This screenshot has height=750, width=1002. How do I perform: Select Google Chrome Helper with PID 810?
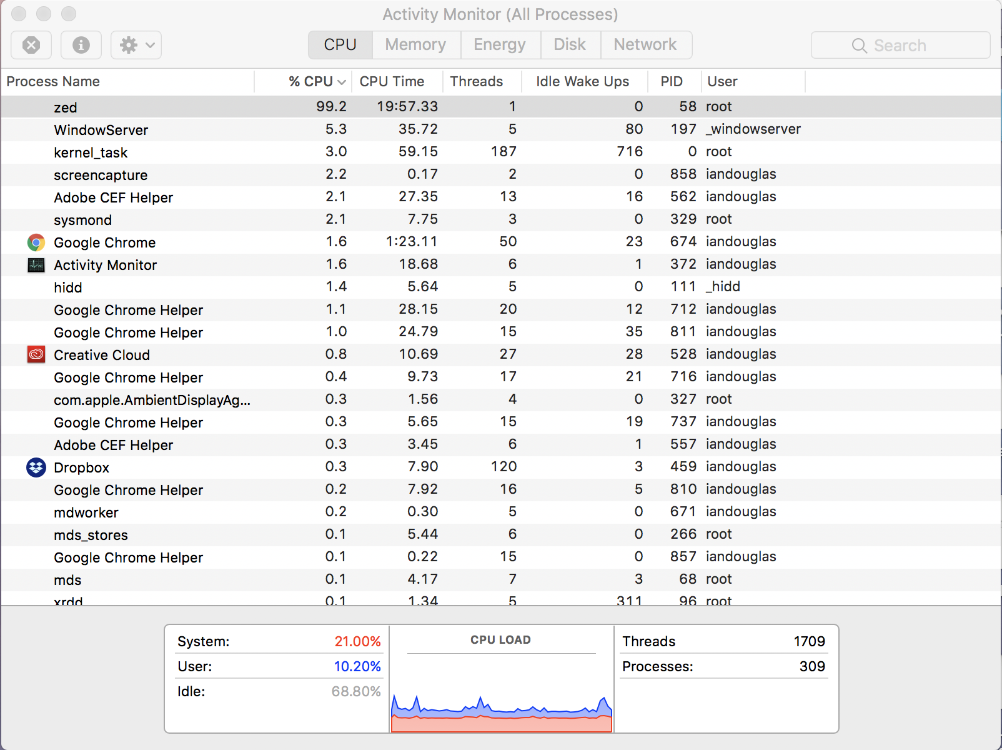pos(501,489)
